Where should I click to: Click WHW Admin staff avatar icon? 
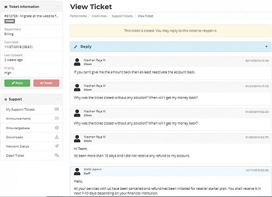(x=78, y=171)
